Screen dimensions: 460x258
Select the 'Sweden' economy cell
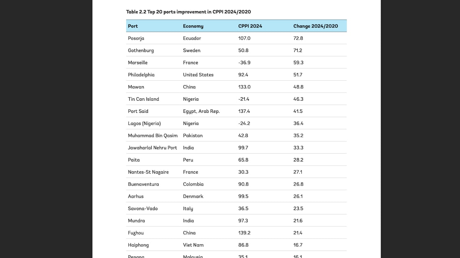(x=191, y=50)
